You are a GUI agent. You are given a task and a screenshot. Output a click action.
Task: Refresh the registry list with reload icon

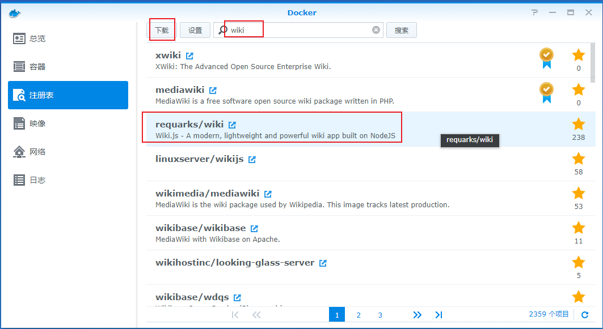(585, 315)
